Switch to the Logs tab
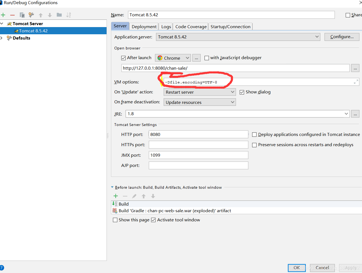Viewport: 362px width, 273px height. pos(166,27)
